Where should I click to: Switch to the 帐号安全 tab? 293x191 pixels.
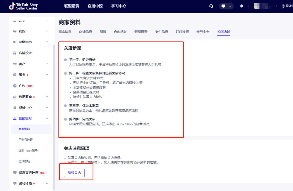[x=203, y=32]
